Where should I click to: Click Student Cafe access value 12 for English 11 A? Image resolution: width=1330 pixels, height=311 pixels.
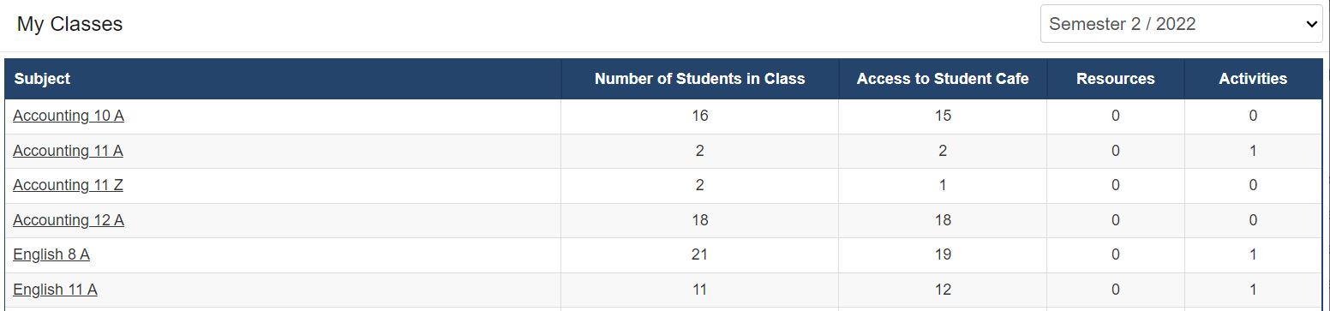pyautogui.click(x=943, y=290)
